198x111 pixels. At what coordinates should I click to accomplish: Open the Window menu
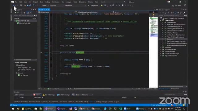pyautogui.click(x=90, y=2)
